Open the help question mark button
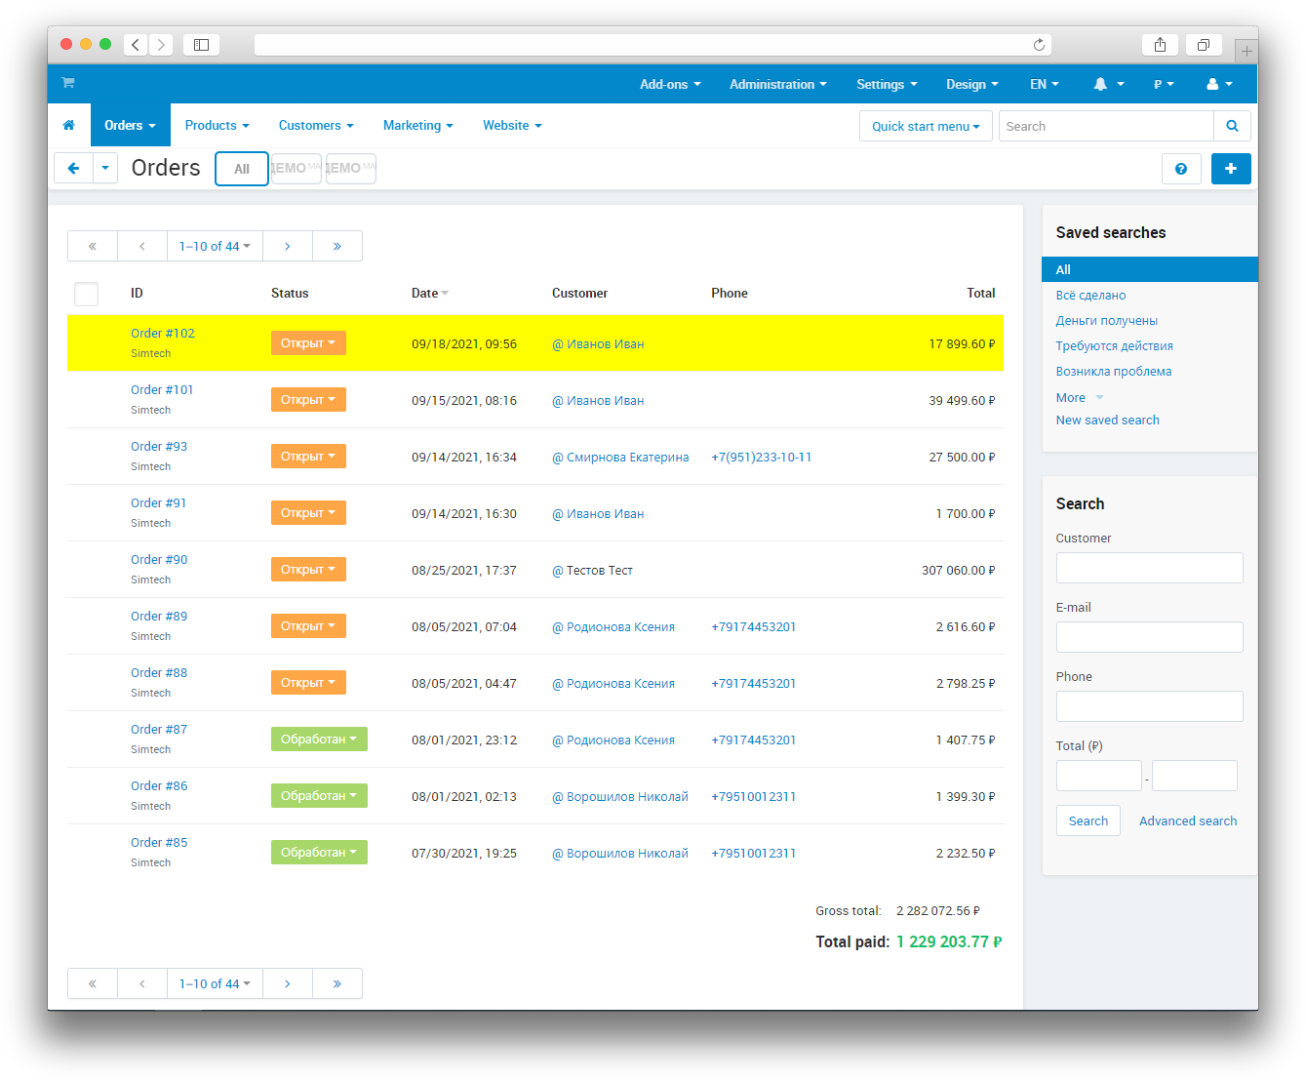 (x=1181, y=169)
